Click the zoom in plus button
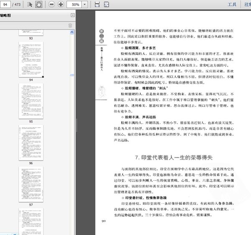Image resolution: width=251 pixels, height=235 pixels. (x=61, y=4)
